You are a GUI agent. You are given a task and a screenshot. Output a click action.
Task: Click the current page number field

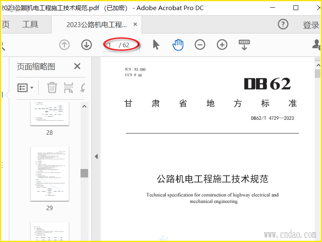110,45
